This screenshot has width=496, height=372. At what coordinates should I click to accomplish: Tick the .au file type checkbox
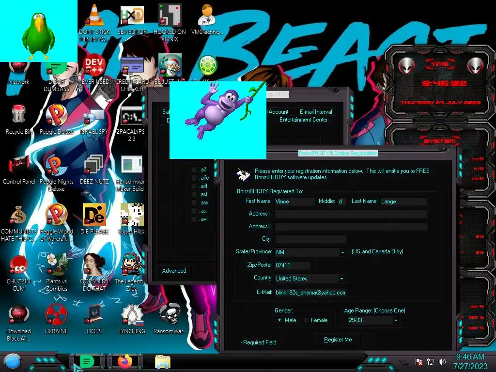tap(194, 211)
